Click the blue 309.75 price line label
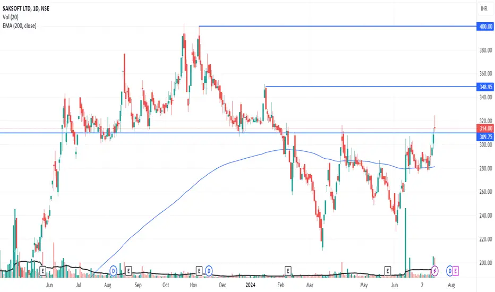This screenshot has height=292, width=495. point(485,136)
